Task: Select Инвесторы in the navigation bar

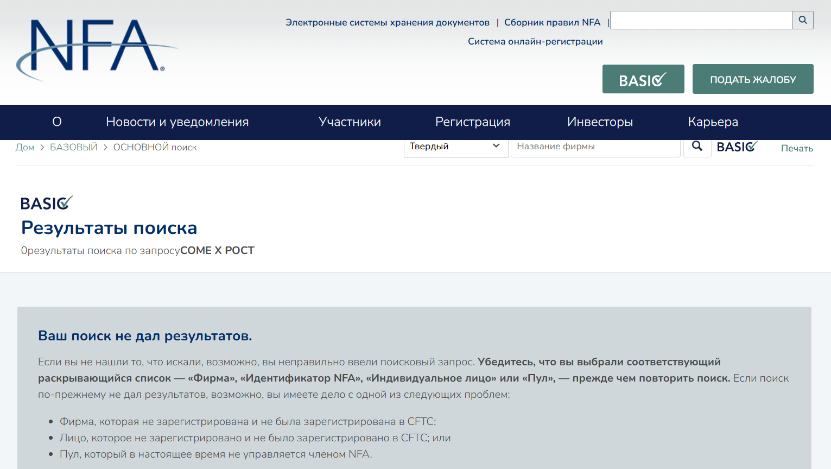Action: 600,122
